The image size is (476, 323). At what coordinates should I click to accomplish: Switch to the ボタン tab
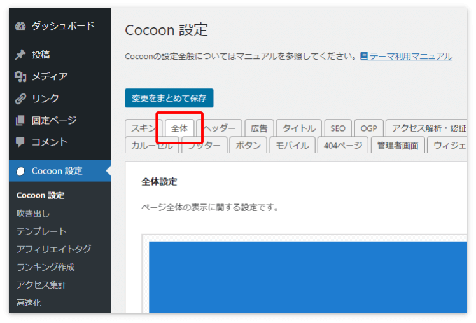(x=248, y=146)
